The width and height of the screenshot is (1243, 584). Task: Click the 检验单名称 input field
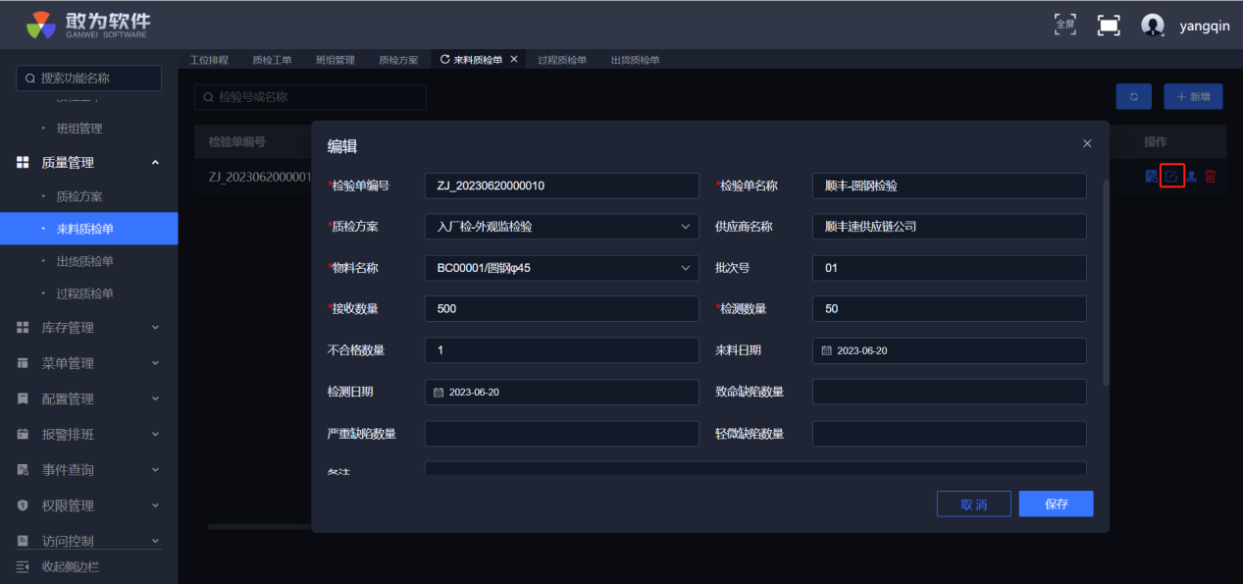950,186
